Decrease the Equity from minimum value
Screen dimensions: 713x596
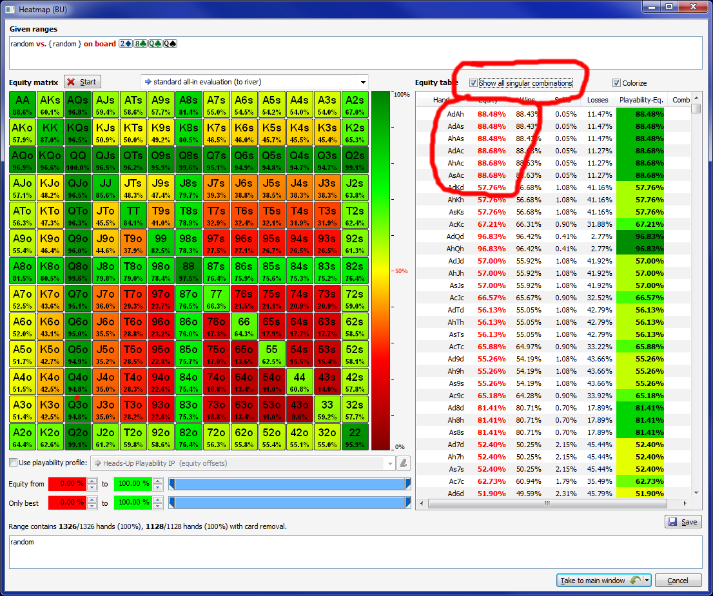pos(92,487)
